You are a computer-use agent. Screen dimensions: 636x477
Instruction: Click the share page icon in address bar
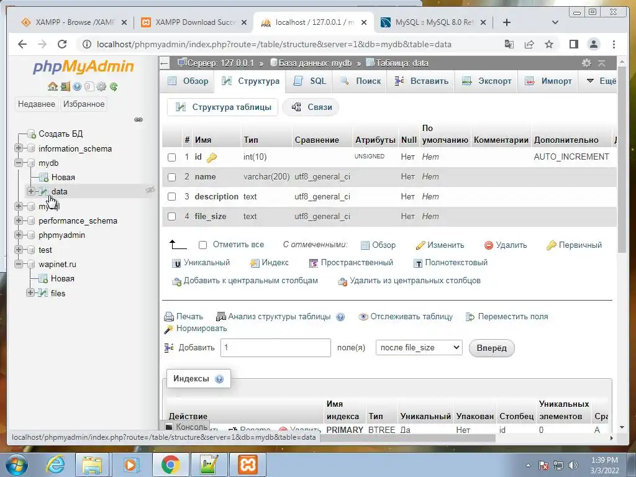click(529, 44)
